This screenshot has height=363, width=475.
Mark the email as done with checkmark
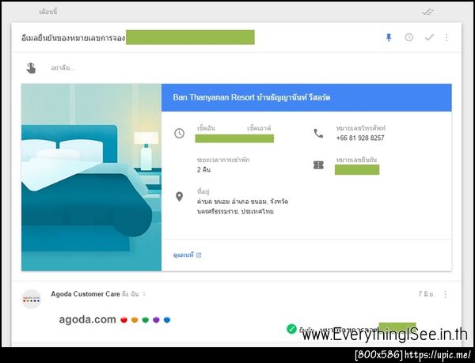(429, 37)
